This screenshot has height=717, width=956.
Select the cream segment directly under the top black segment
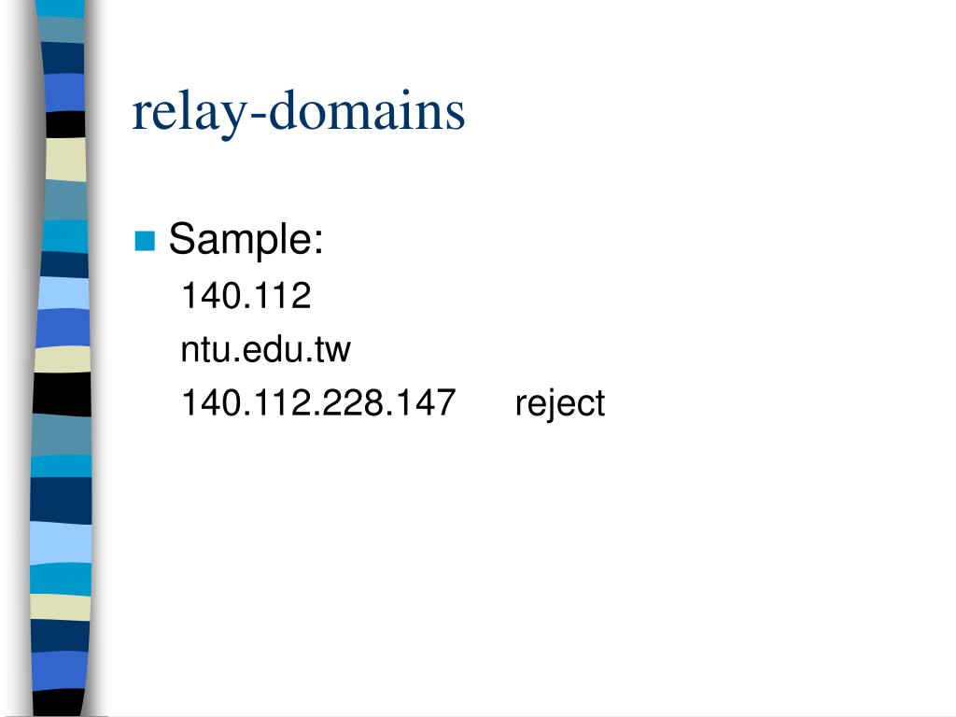(x=66, y=159)
